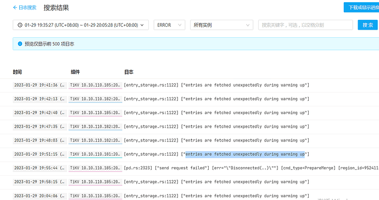Click the 19:42:13 TiKV 10.10.110.182 tag

[x=95, y=99]
